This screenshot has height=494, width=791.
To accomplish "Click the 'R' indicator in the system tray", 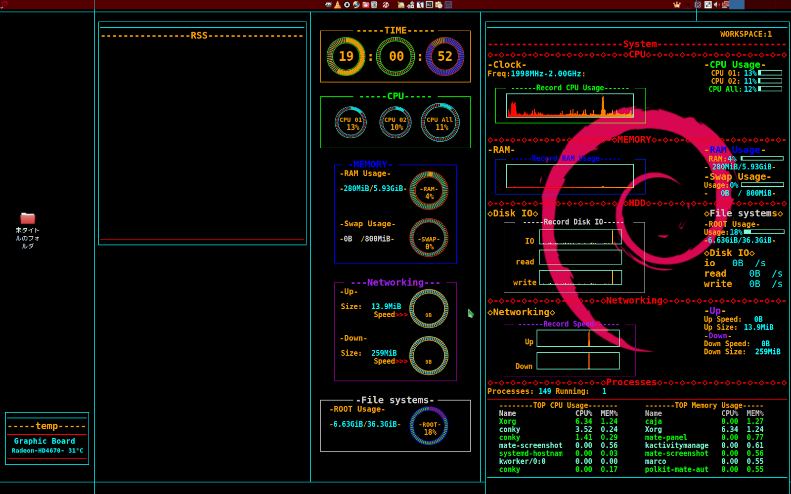I will [x=698, y=4].
